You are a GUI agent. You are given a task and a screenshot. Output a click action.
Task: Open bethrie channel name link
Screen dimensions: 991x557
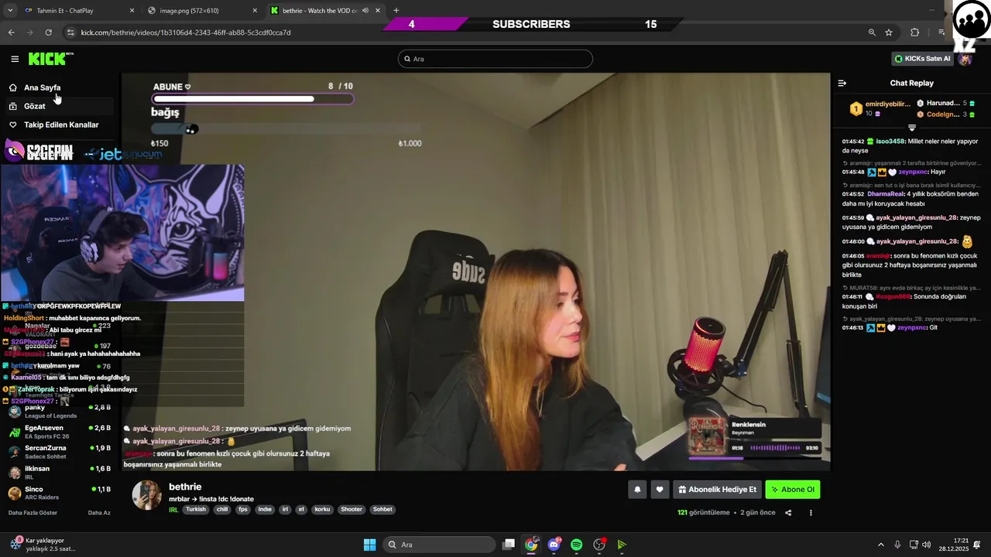(185, 487)
